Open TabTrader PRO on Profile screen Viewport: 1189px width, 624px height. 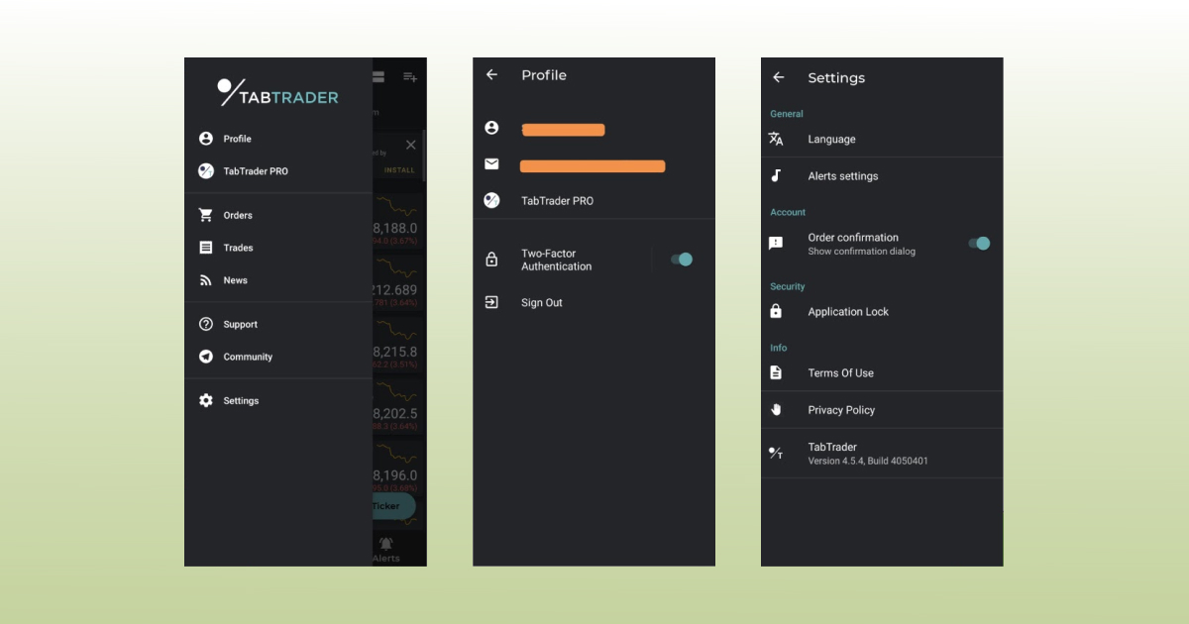(x=557, y=201)
